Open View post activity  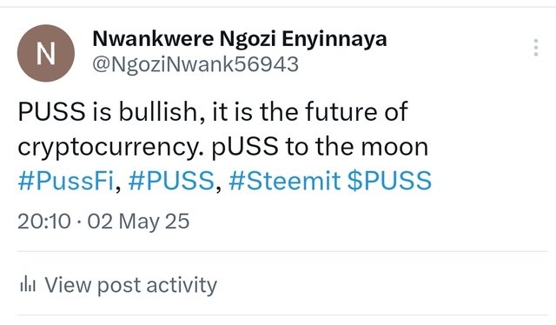pos(118,285)
